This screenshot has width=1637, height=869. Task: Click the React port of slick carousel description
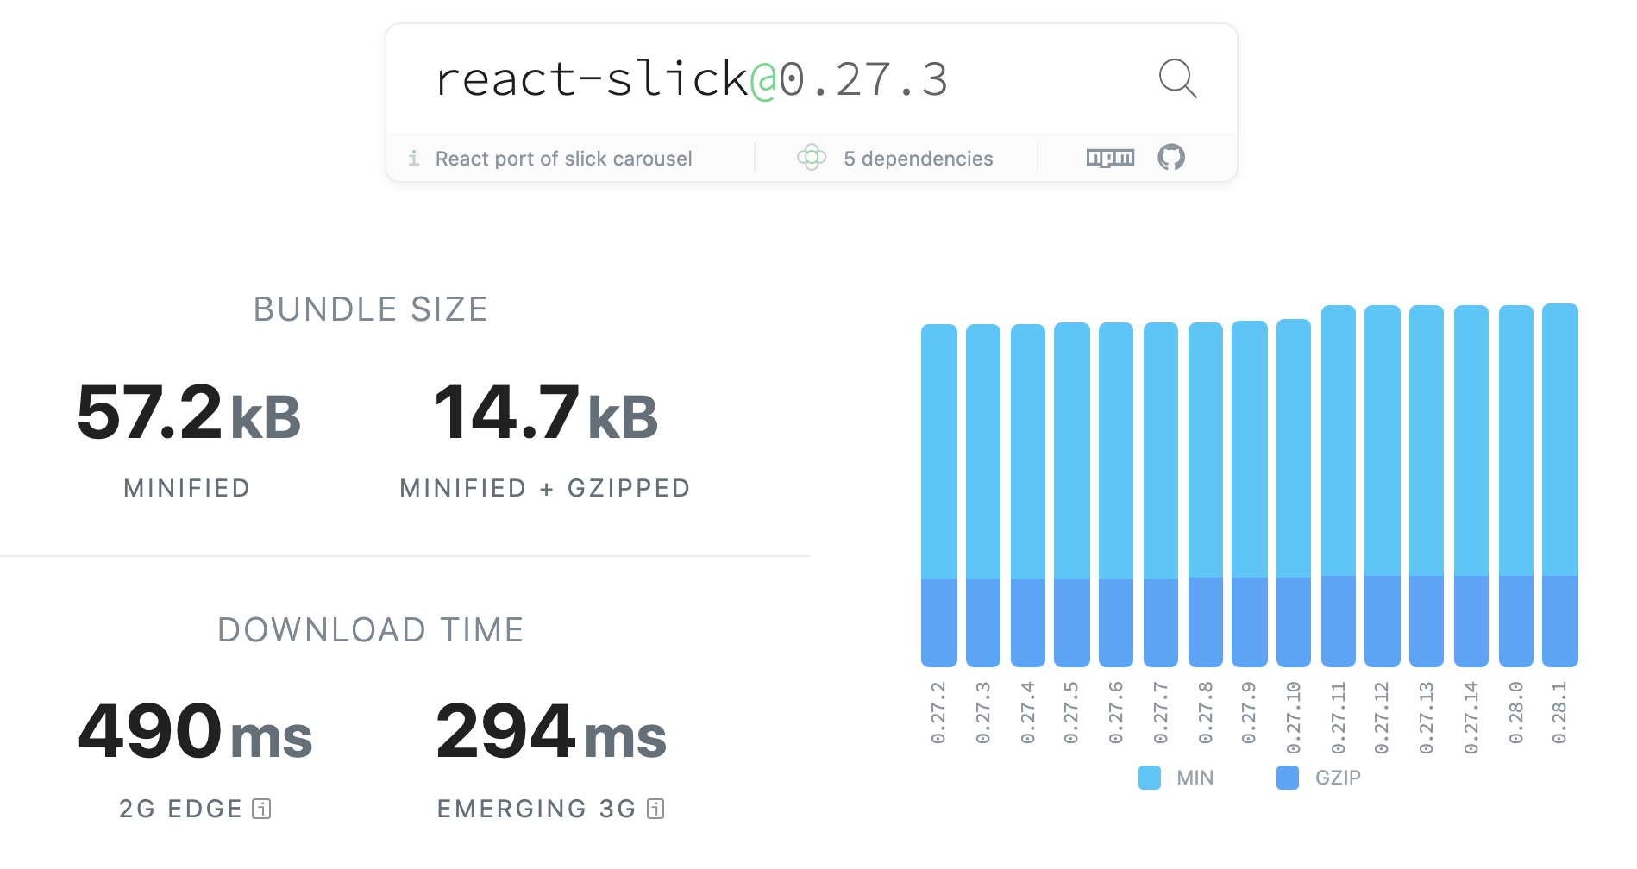(563, 159)
